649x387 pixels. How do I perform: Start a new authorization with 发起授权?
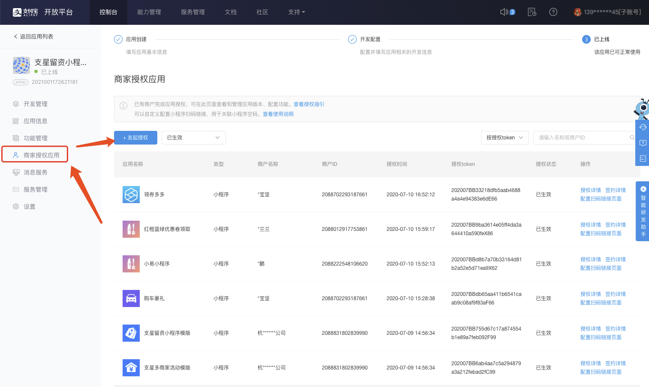[135, 138]
